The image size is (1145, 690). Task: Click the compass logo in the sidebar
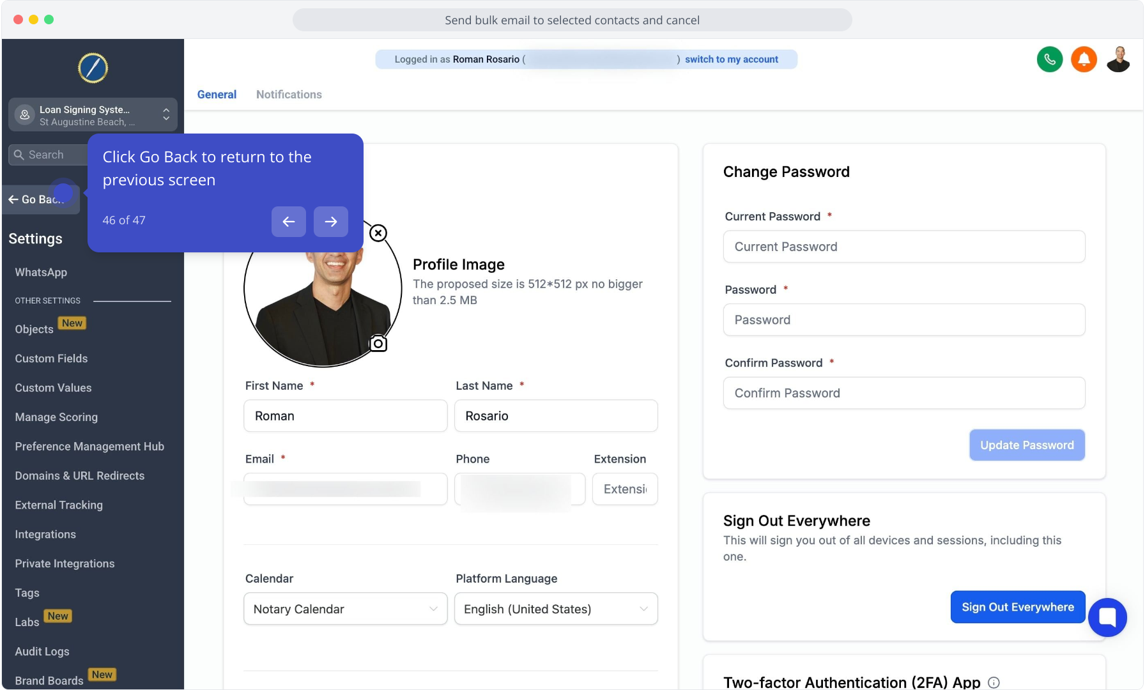click(93, 68)
